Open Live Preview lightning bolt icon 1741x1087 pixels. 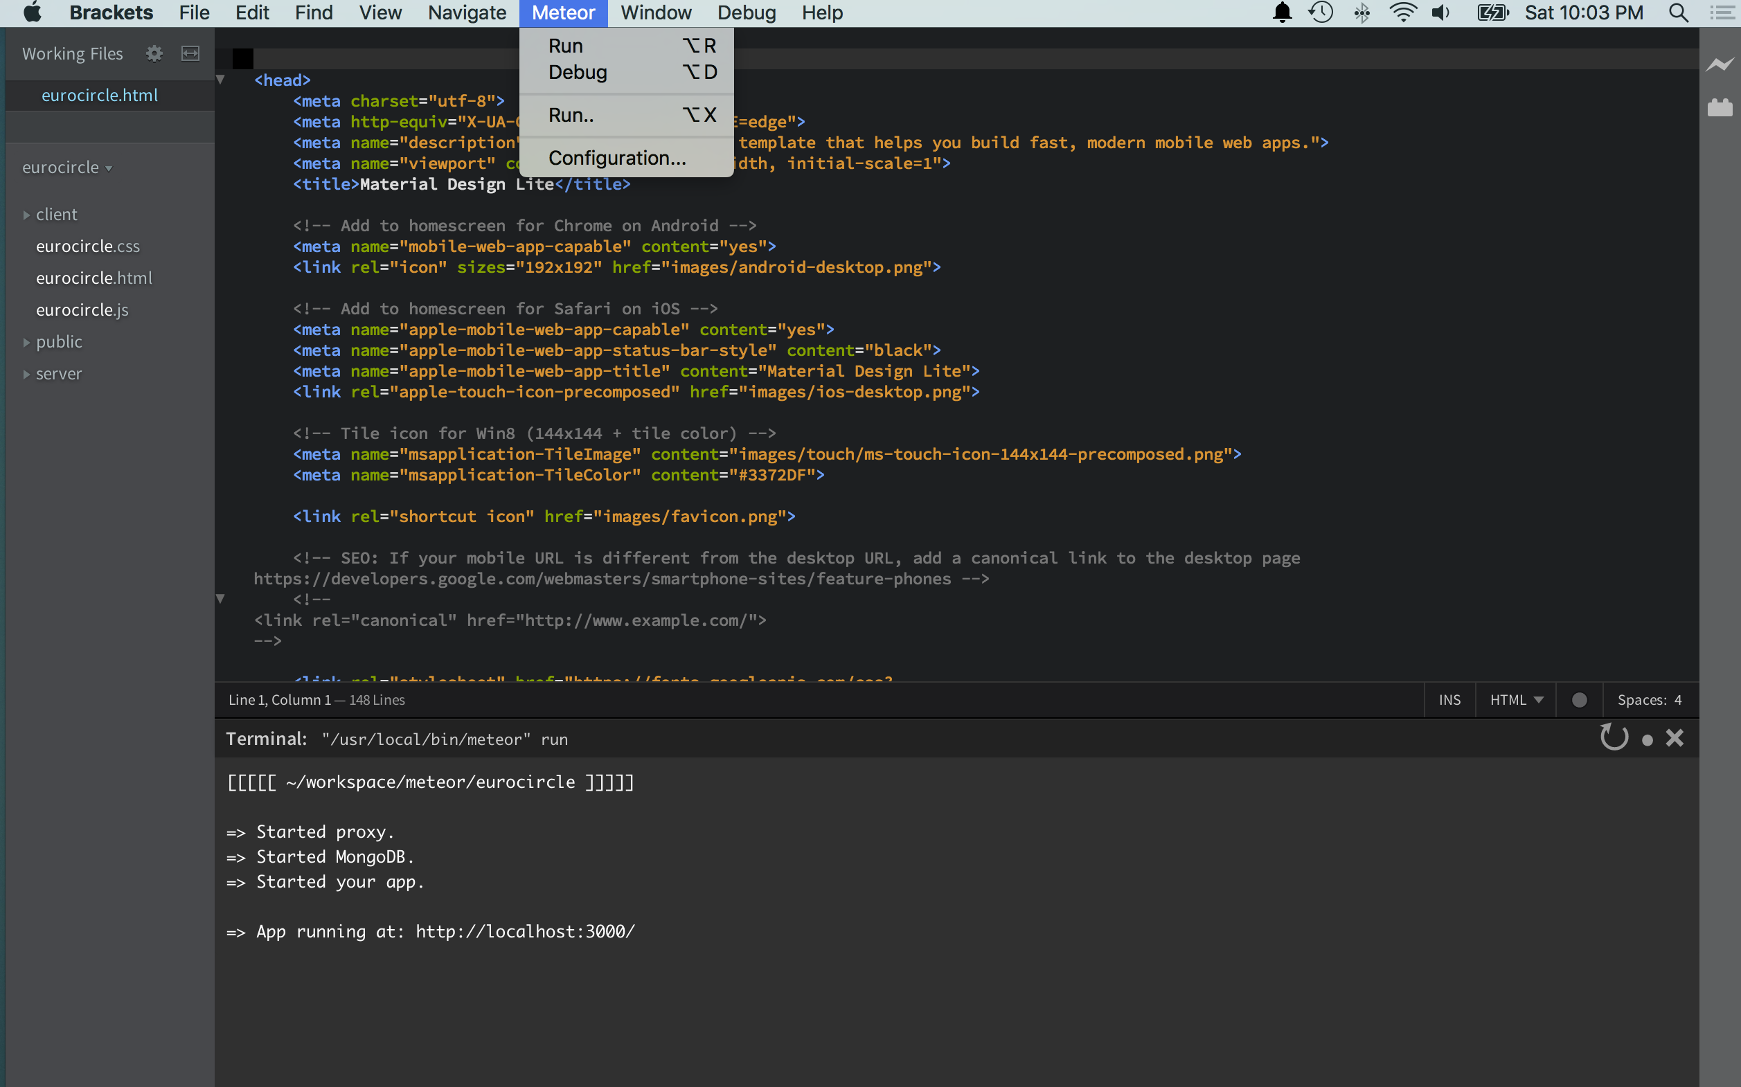1720,64
